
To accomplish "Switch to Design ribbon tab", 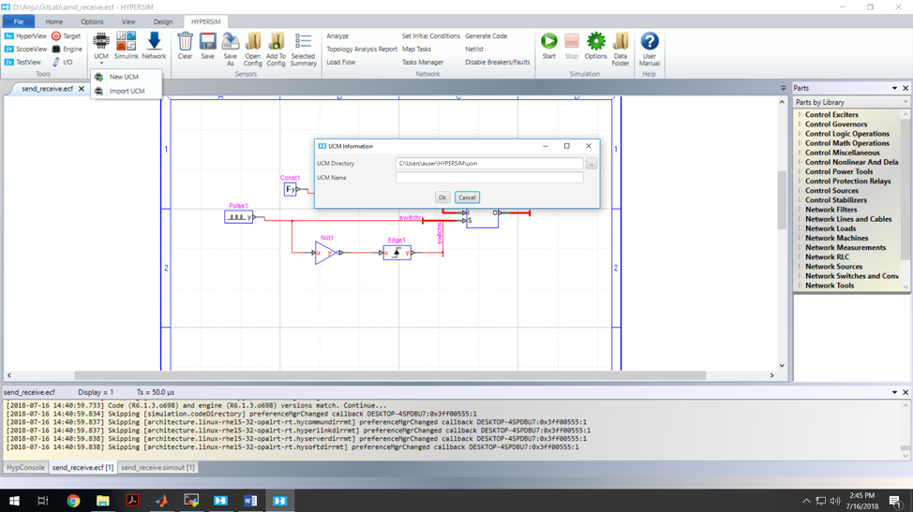I will (x=163, y=22).
